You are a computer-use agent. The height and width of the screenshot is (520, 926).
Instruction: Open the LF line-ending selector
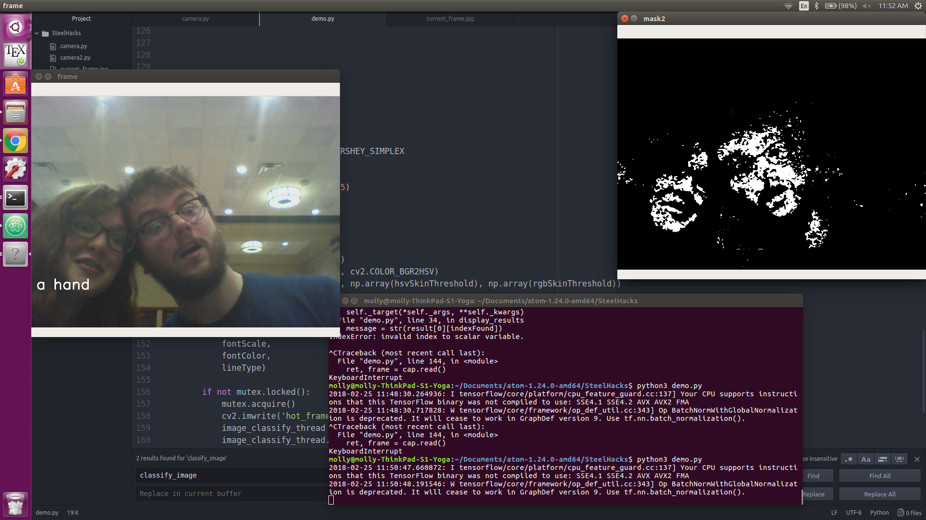tap(834, 513)
